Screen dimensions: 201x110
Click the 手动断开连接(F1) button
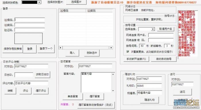[136, 59]
